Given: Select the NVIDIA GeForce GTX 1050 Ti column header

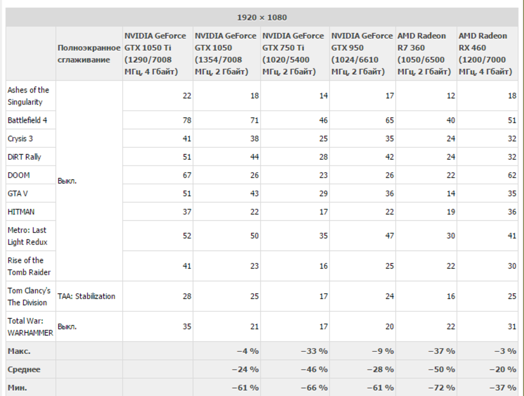Looking at the screenshot, I should (156, 54).
